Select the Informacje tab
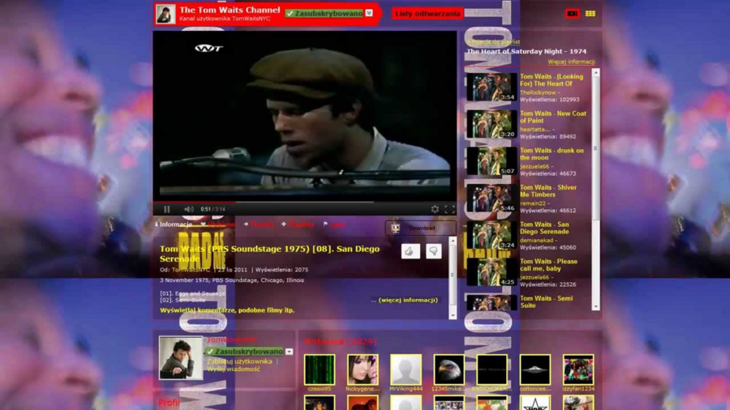The image size is (730, 410). (174, 224)
